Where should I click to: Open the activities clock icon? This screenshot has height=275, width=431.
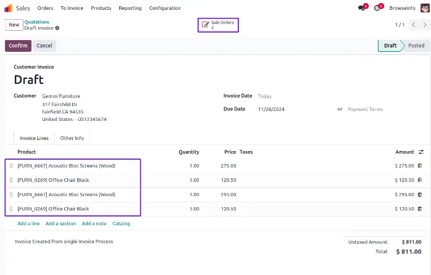tap(377, 8)
